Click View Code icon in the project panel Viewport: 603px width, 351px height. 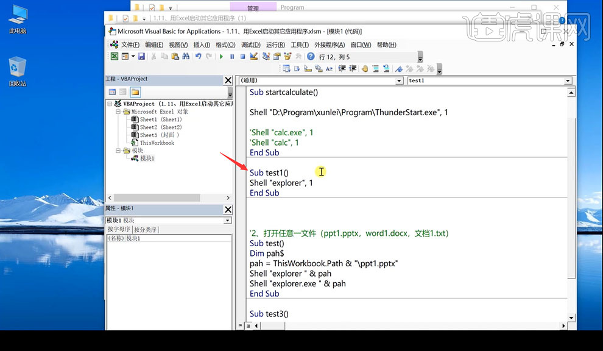pos(112,92)
